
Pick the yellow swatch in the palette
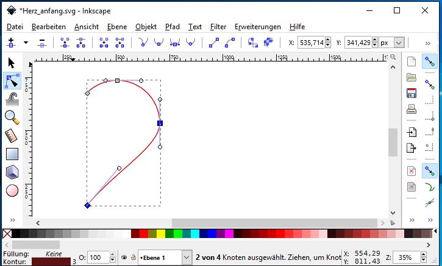(x=160, y=234)
